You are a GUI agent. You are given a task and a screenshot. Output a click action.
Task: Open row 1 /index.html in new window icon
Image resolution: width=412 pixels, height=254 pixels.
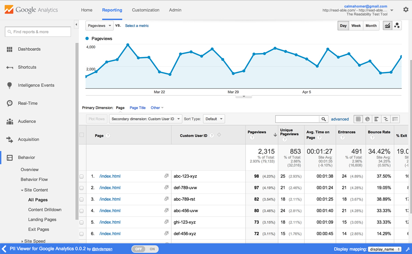click(166, 176)
